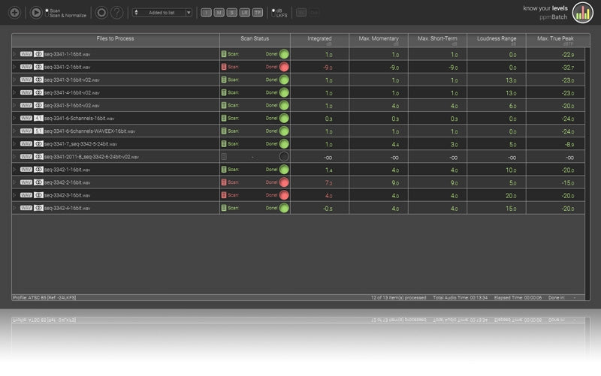Click the Integrated column header
This screenshot has height=376, width=601.
click(x=320, y=41)
